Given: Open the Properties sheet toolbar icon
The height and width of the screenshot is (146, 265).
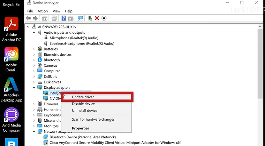Looking at the screenshot, I should [54, 18].
